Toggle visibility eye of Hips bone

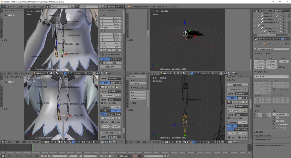click(281, 25)
